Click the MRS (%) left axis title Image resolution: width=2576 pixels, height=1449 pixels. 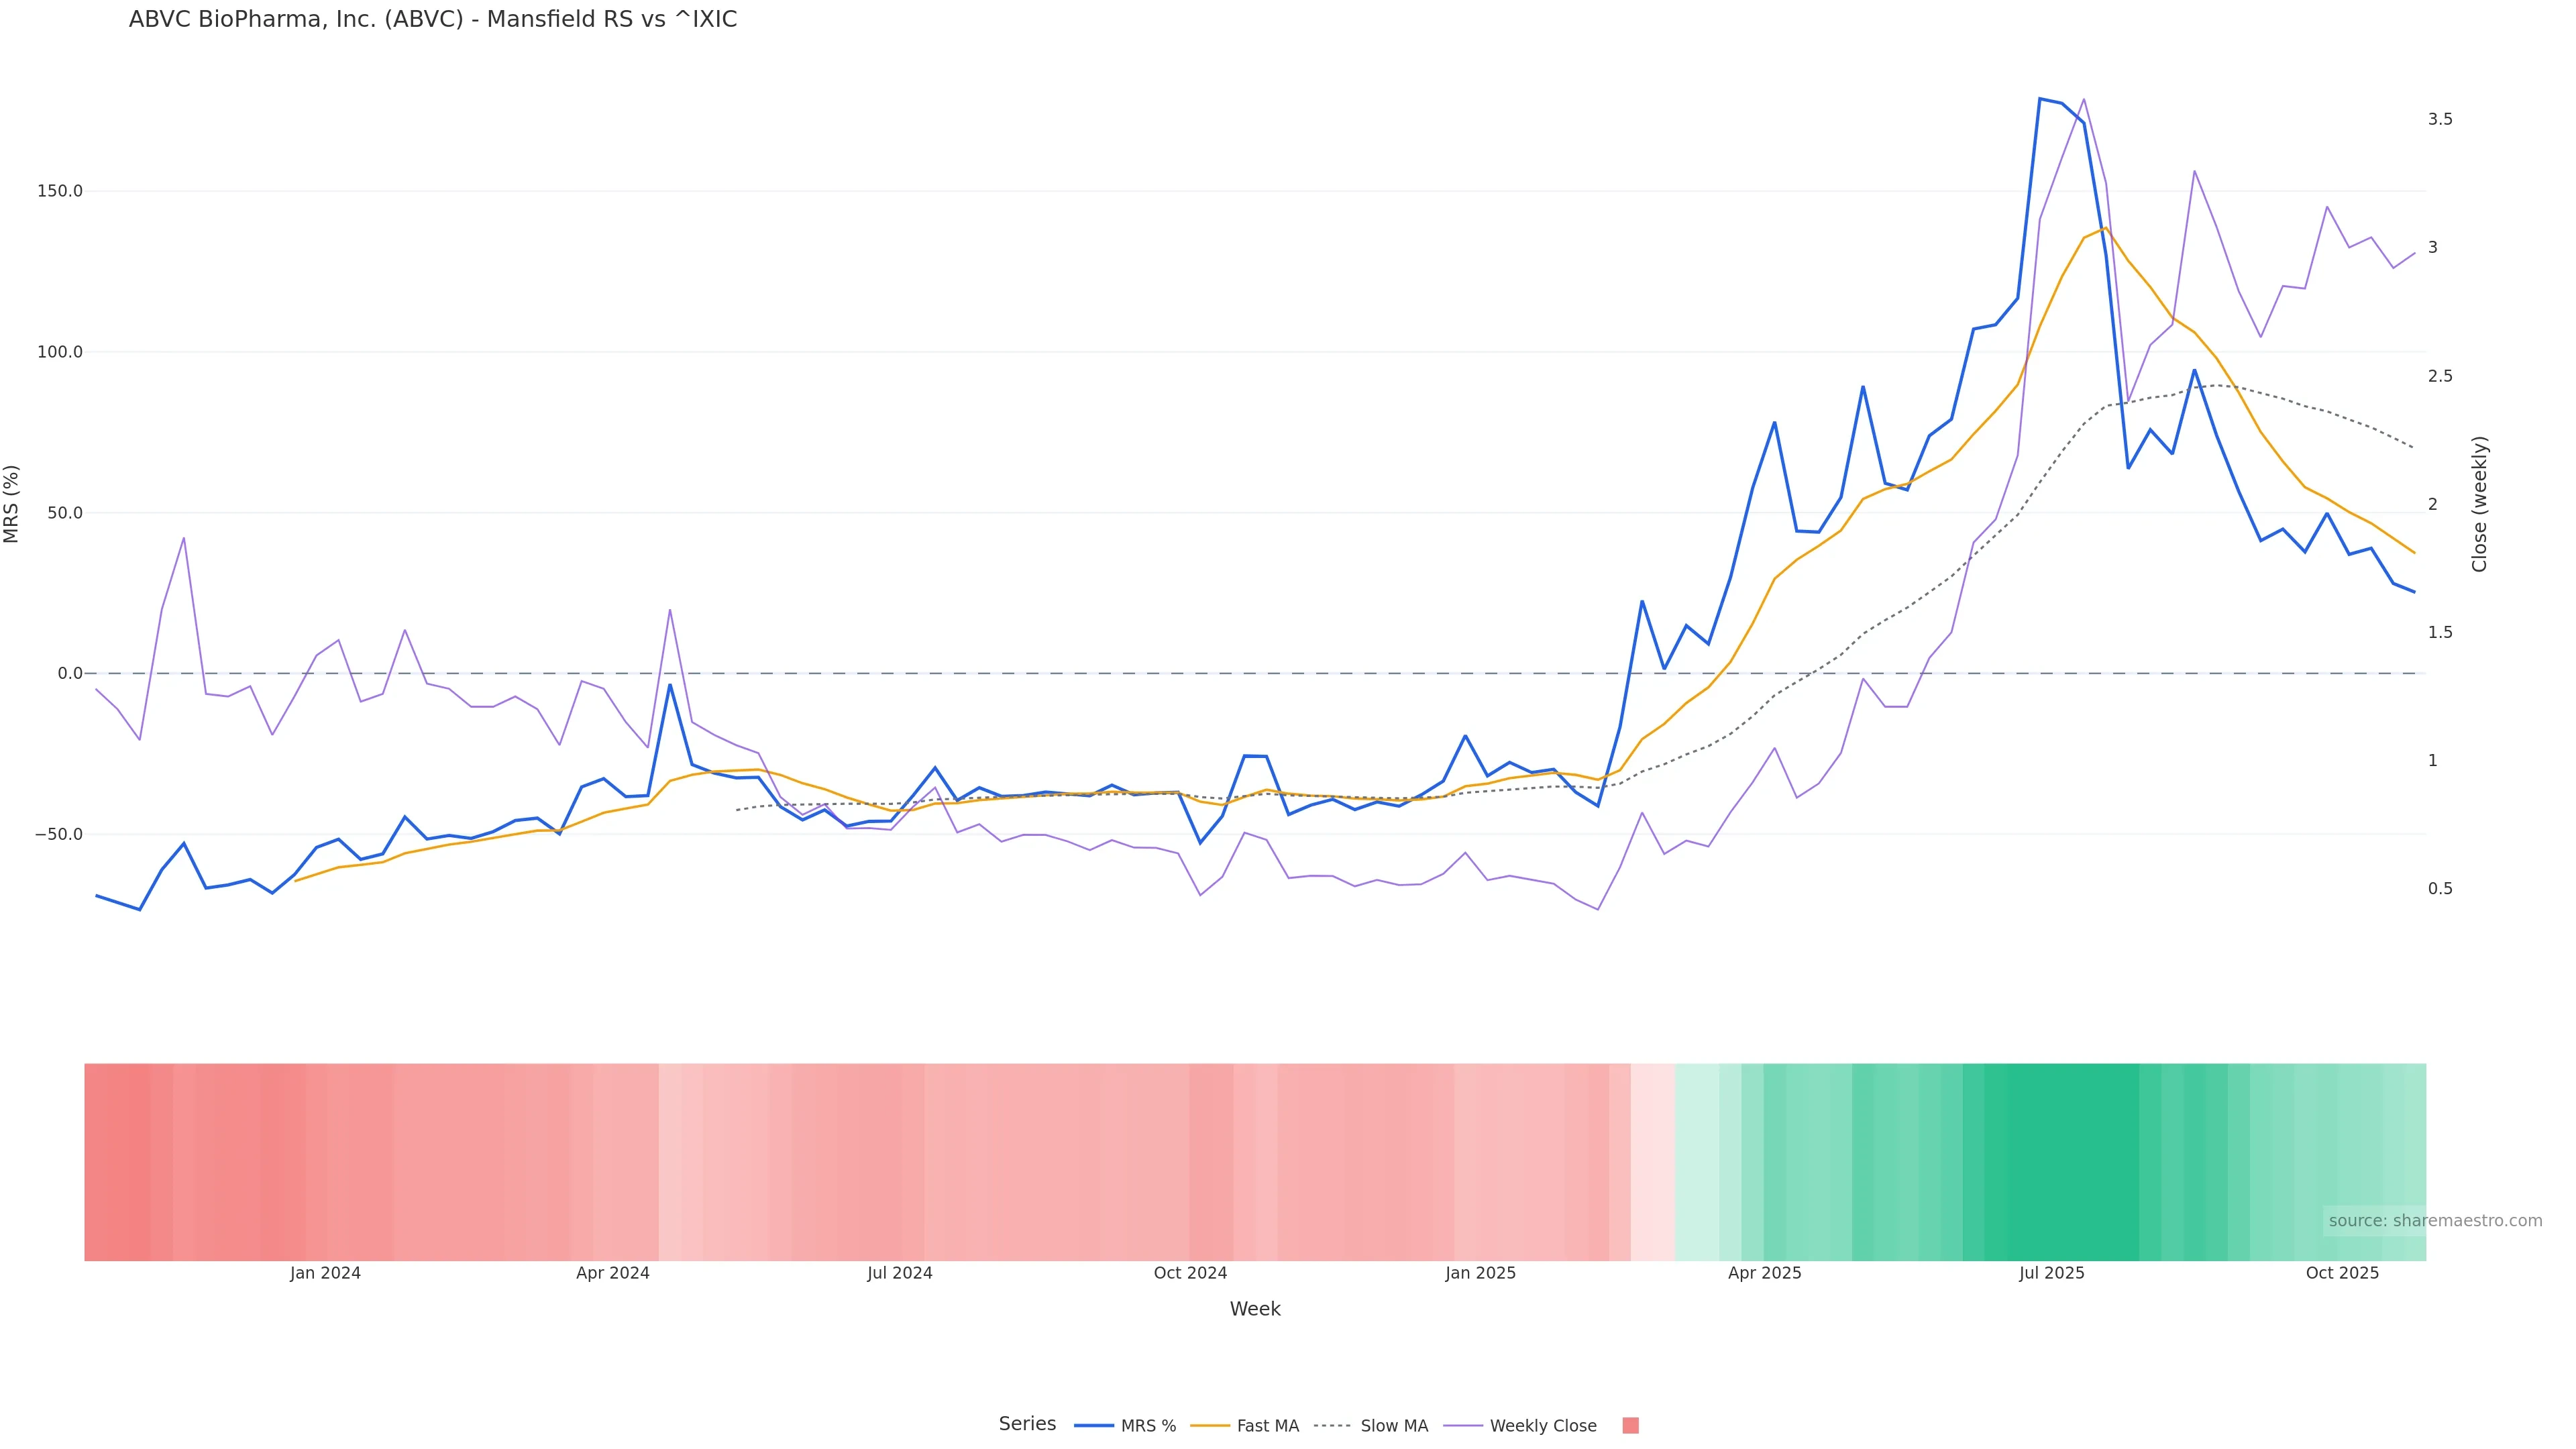[12, 504]
